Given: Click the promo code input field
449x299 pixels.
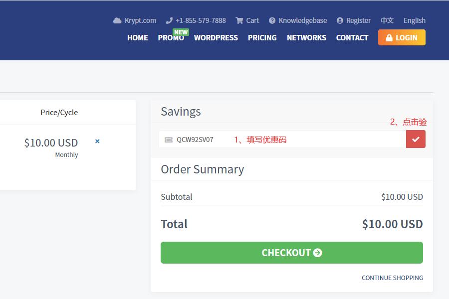Looking at the screenshot, I should (282, 139).
